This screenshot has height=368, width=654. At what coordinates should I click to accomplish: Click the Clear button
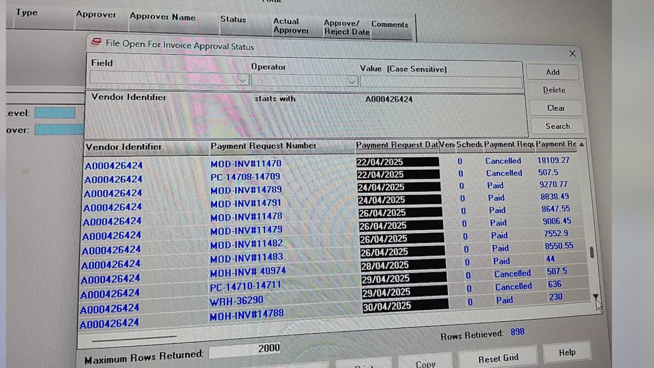[x=555, y=108]
